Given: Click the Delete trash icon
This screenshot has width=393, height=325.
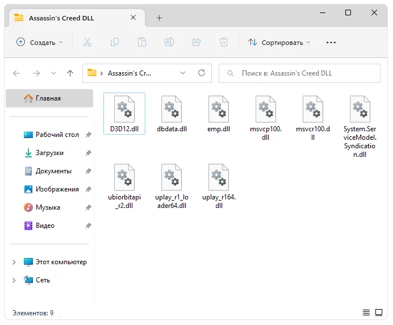Looking at the screenshot, I should pos(224,42).
